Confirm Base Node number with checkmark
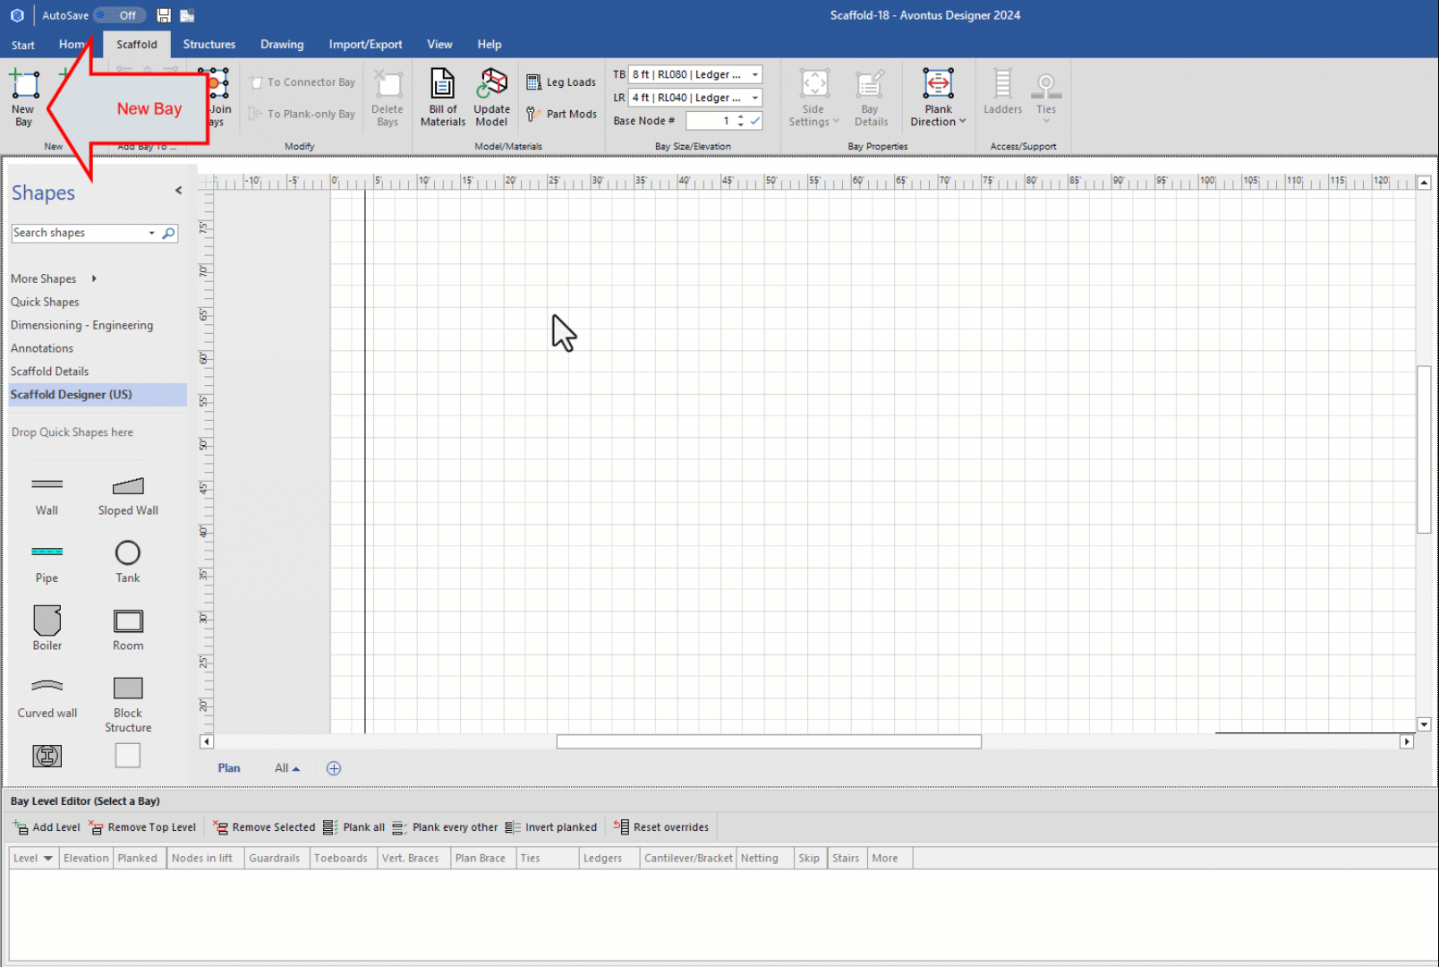 pos(755,121)
